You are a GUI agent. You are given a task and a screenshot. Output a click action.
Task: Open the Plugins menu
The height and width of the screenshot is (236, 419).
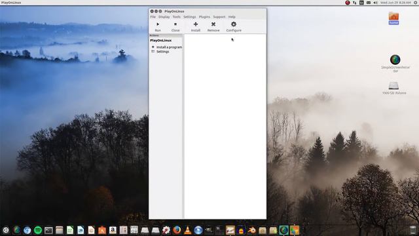(204, 17)
